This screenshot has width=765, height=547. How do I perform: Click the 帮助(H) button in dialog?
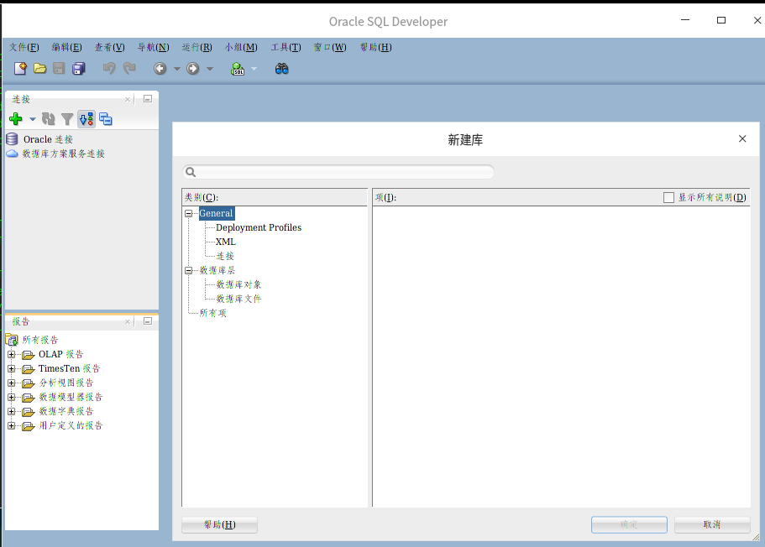pyautogui.click(x=219, y=524)
